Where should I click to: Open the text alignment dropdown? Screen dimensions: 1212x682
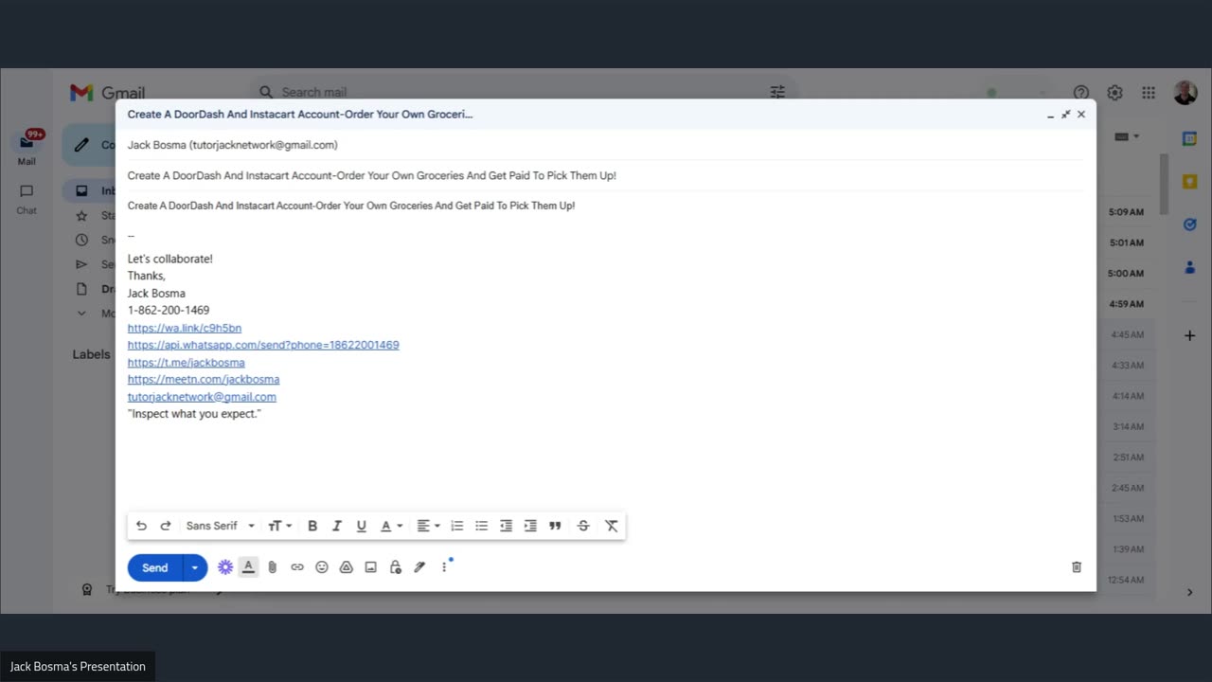429,526
